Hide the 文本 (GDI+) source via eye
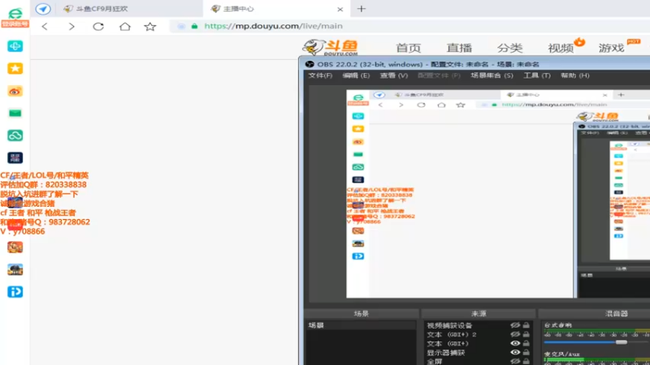This screenshot has height=365, width=650. [515, 343]
